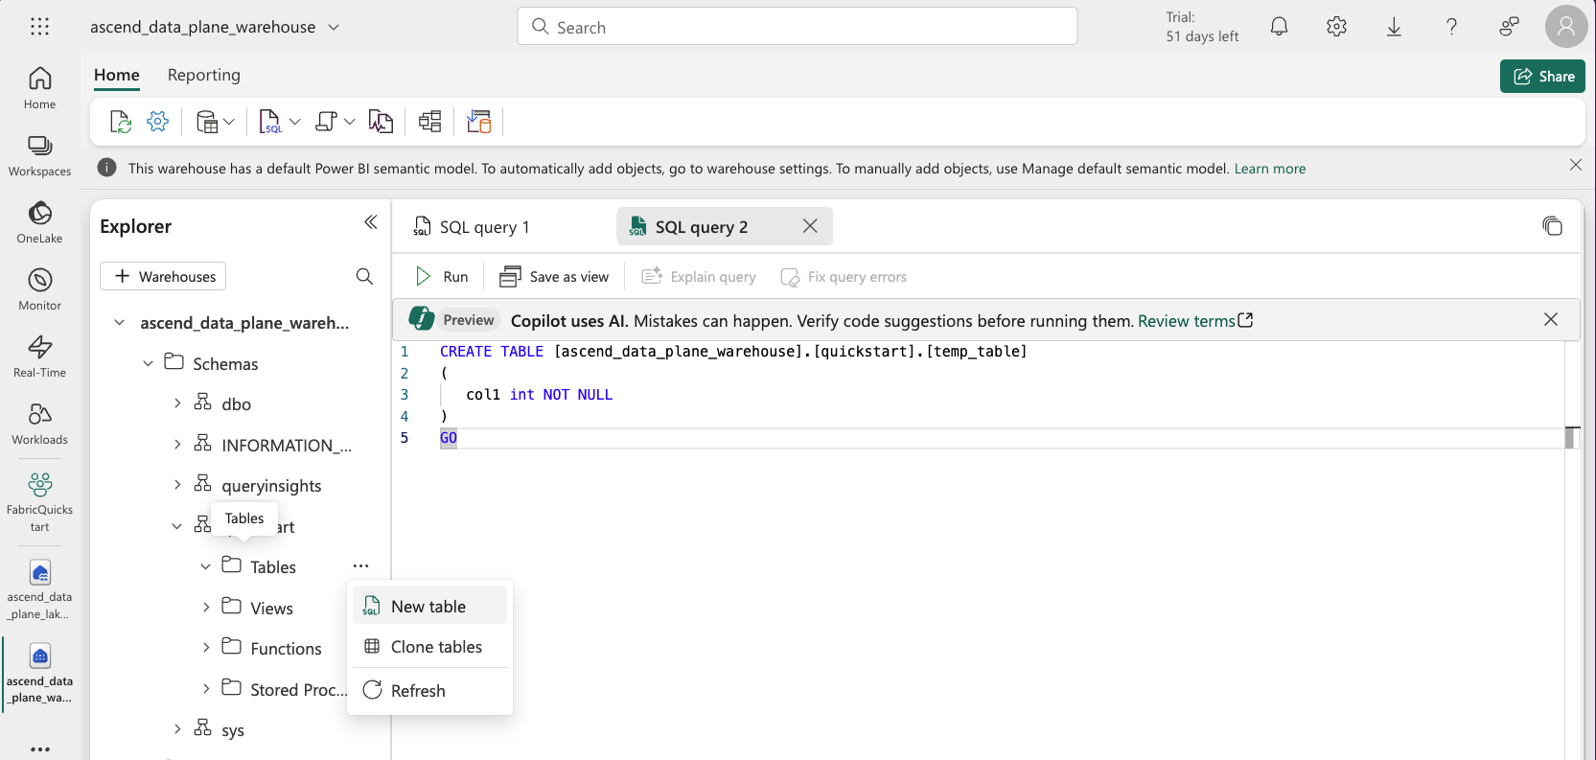Viewport: 1596px width, 760px height.
Task: Open the app launcher grid icon
Action: click(x=39, y=27)
